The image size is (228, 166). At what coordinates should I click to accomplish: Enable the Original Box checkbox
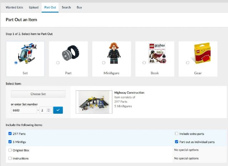[x=10, y=150]
